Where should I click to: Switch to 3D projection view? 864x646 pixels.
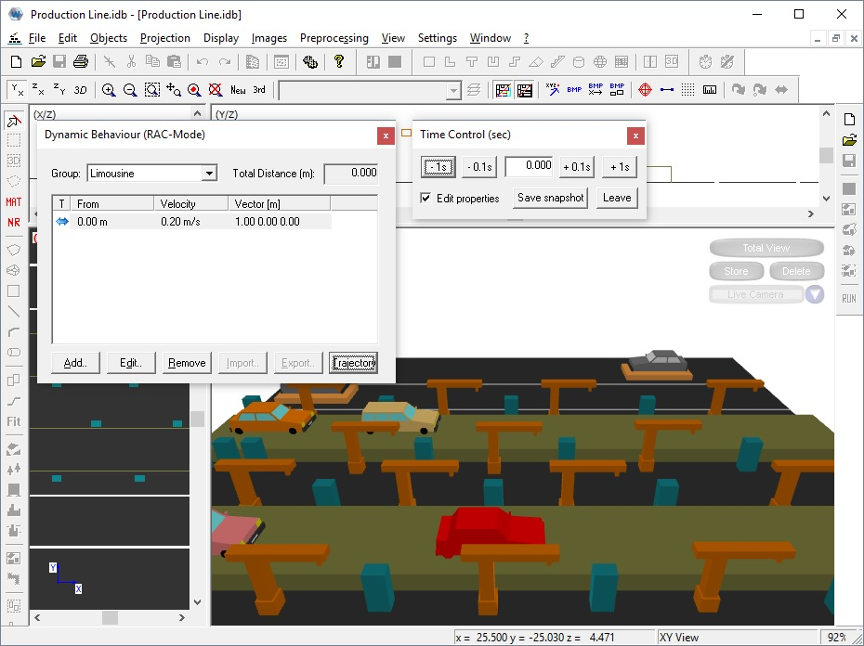81,90
